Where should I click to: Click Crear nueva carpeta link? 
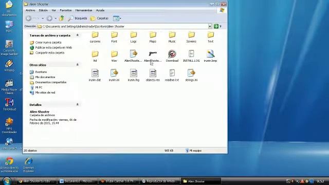click(48, 42)
